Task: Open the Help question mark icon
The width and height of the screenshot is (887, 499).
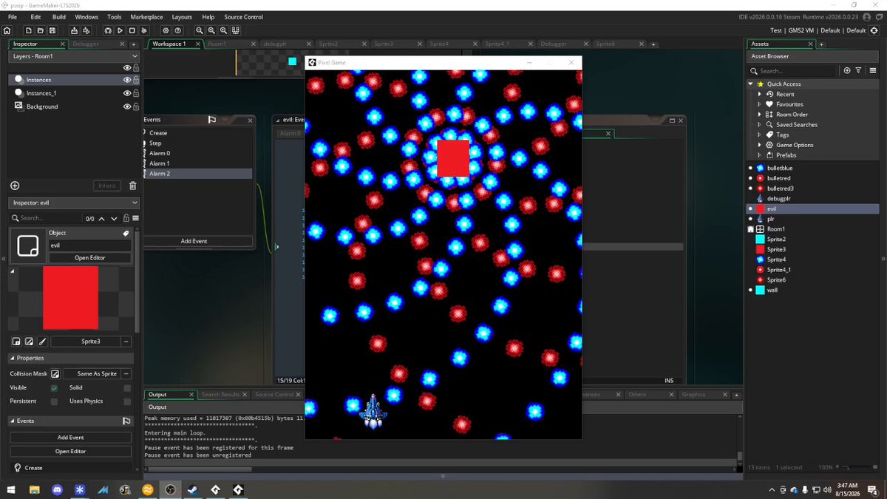Action: point(177,31)
